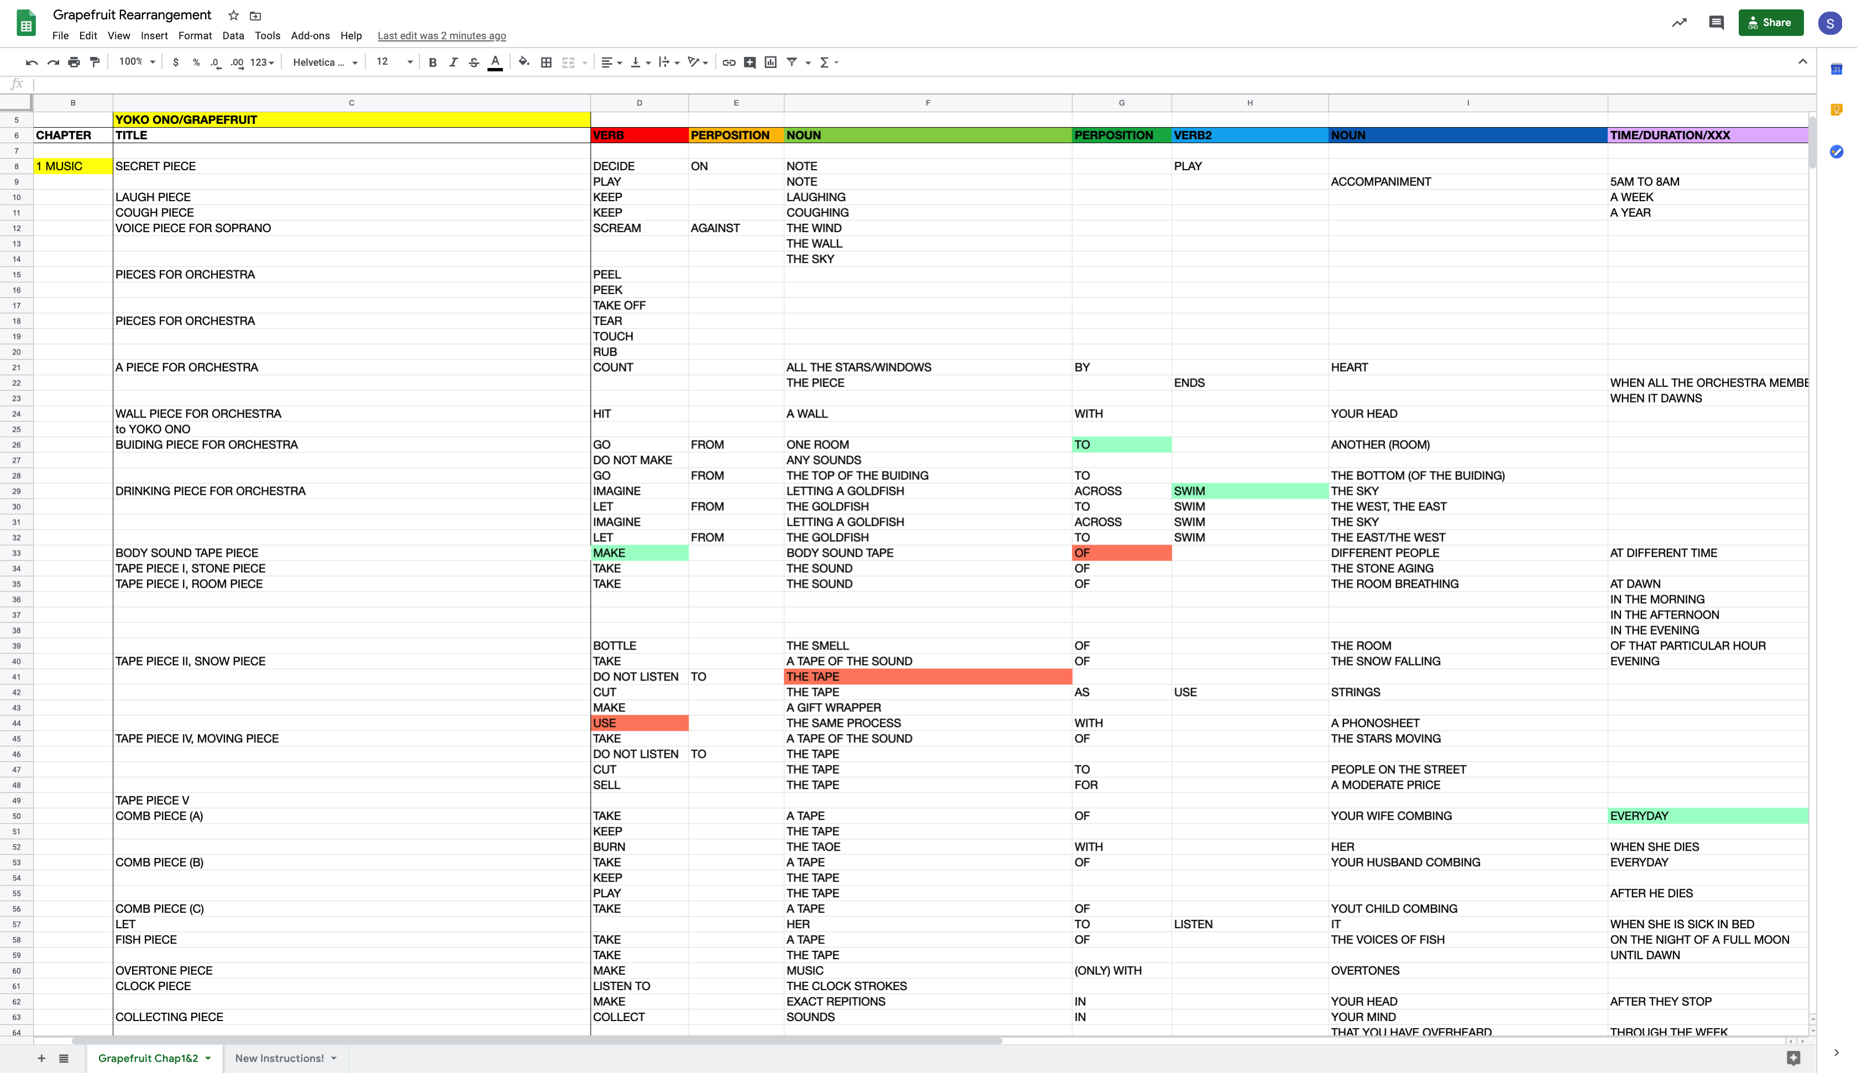Screen dimensions: 1857x1073
Task: Click the Insert link icon
Action: (728, 62)
